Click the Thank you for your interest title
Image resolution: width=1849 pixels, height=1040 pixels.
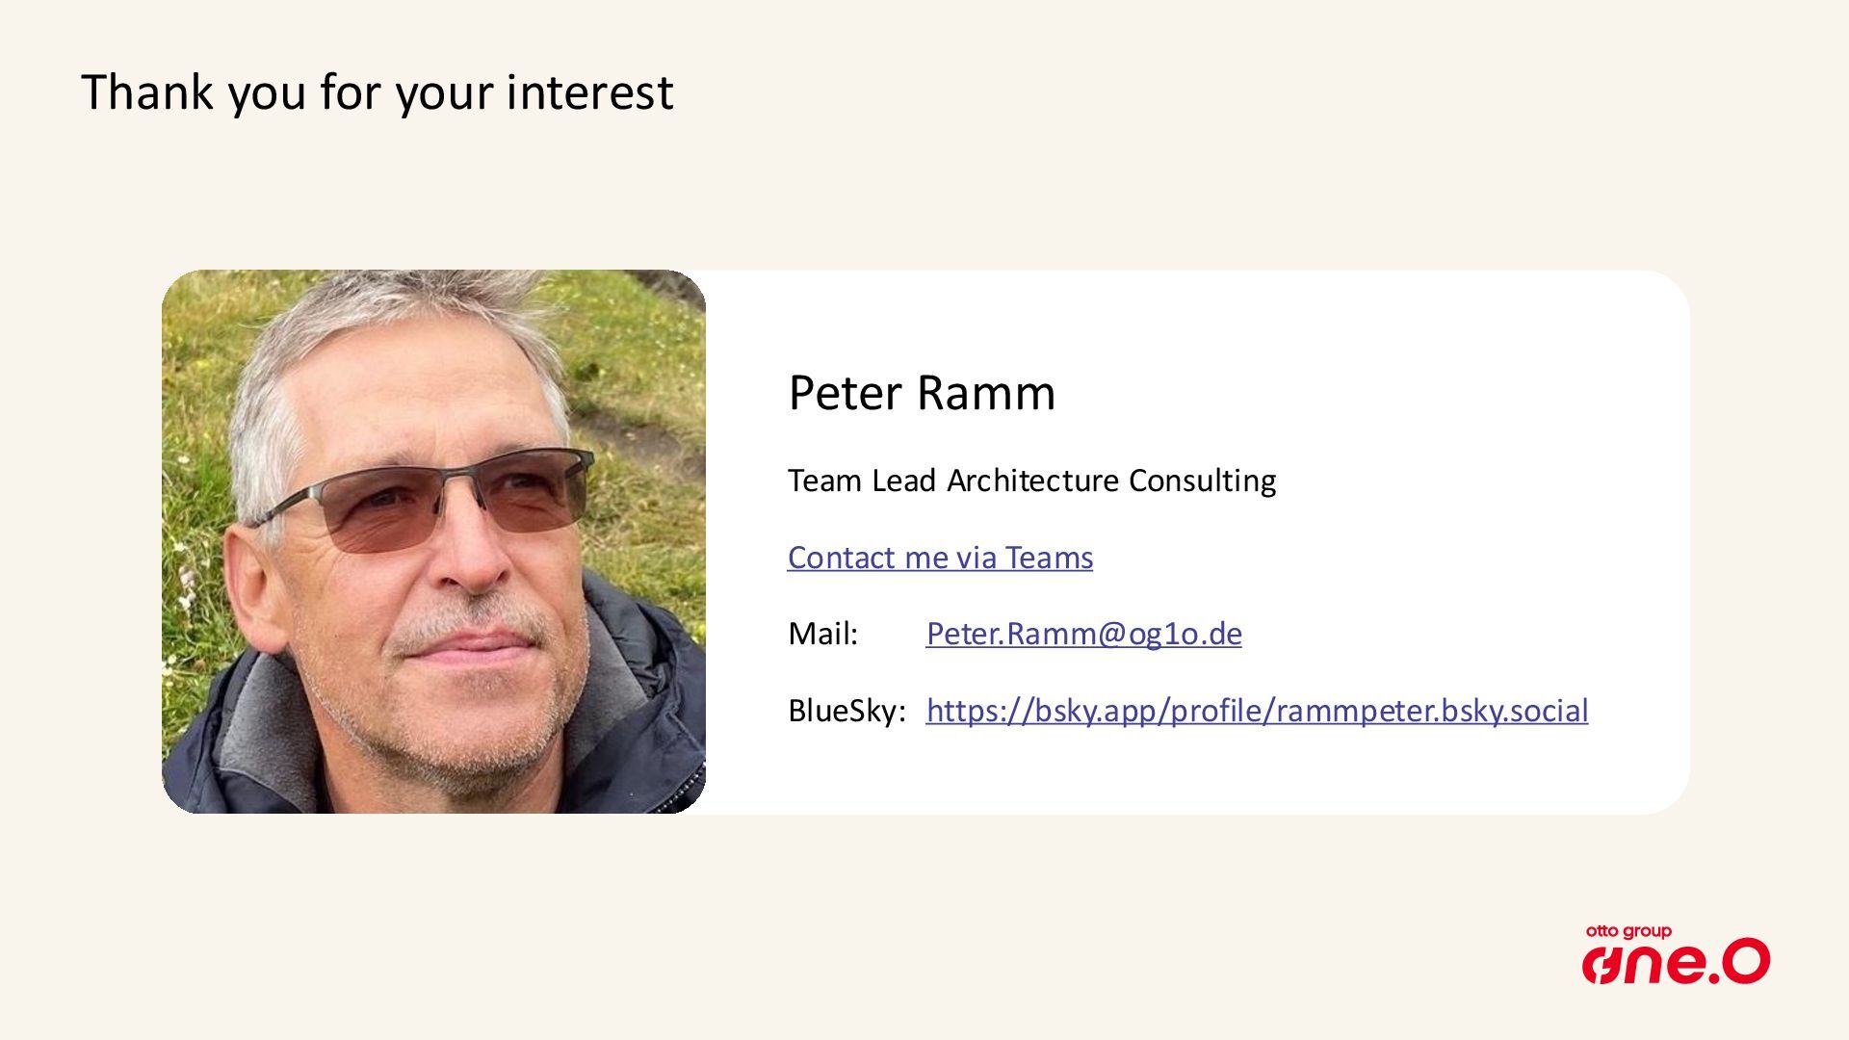coord(377,92)
